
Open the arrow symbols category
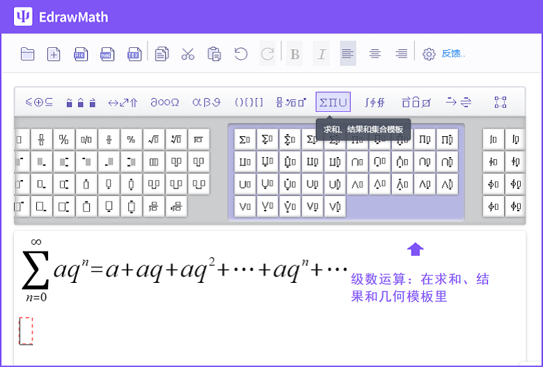tap(123, 102)
